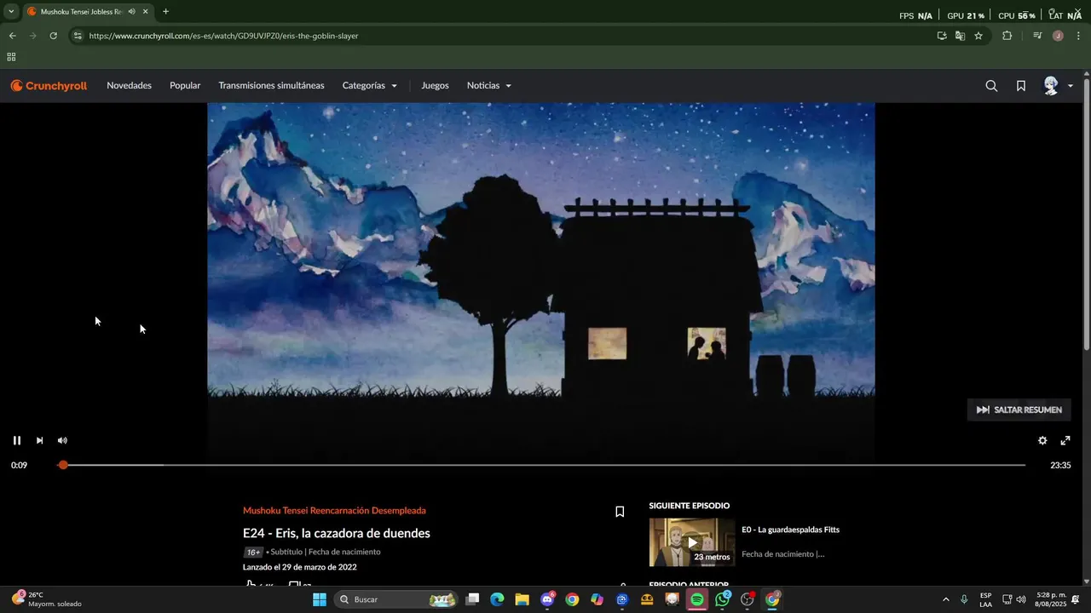Mute the player volume icon
The width and height of the screenshot is (1091, 613).
[62, 440]
